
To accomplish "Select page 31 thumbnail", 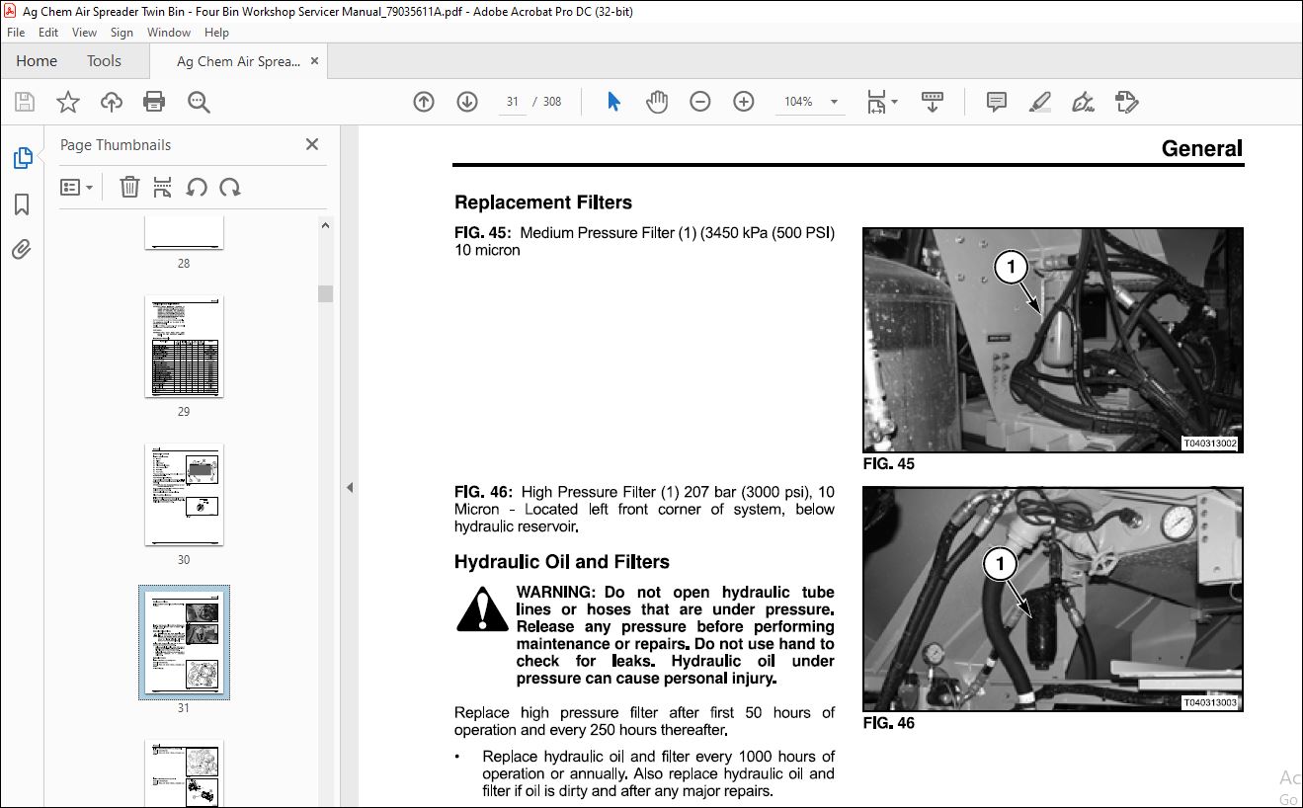I will 184,643.
